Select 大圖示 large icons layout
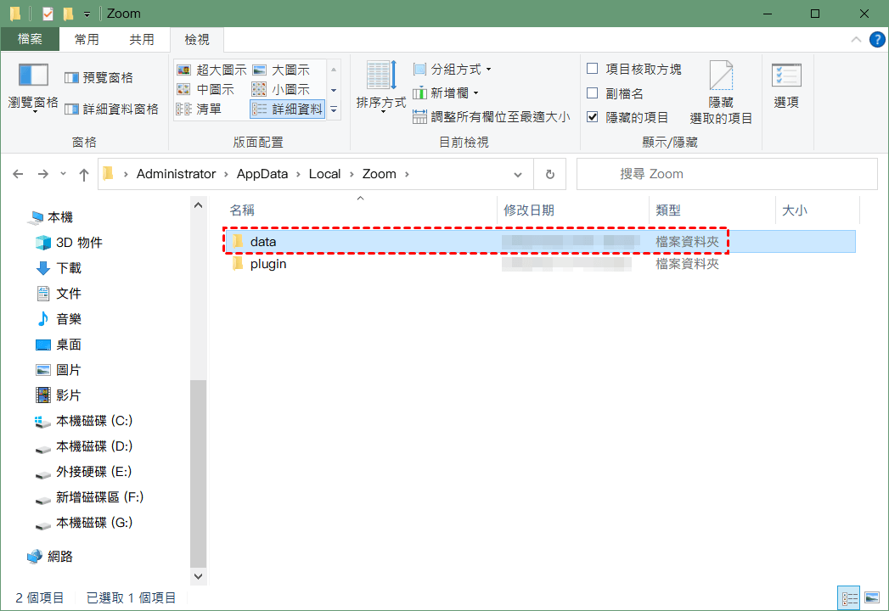 coord(281,70)
